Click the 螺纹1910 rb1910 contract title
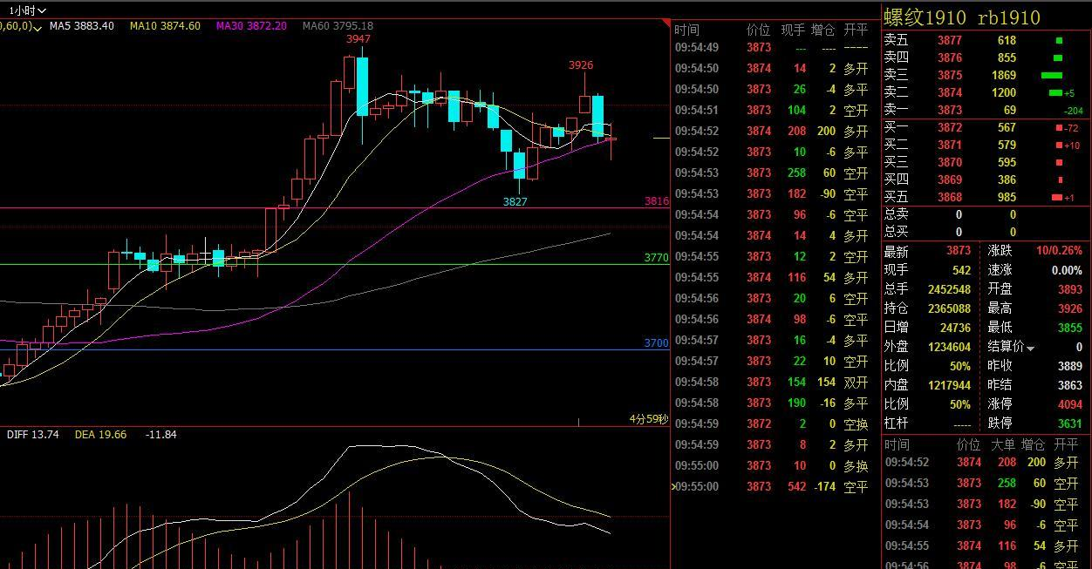 (962, 17)
